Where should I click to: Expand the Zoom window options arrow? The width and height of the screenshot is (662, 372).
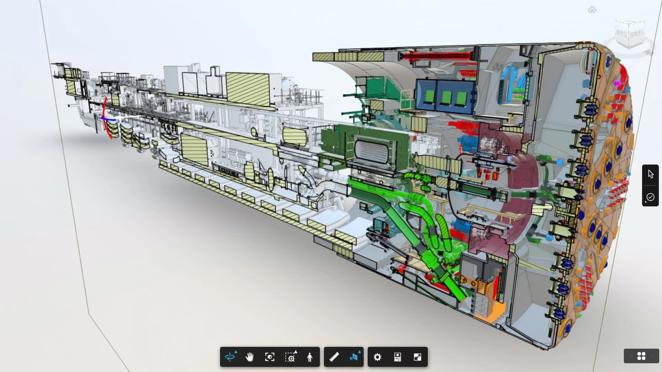tap(296, 352)
